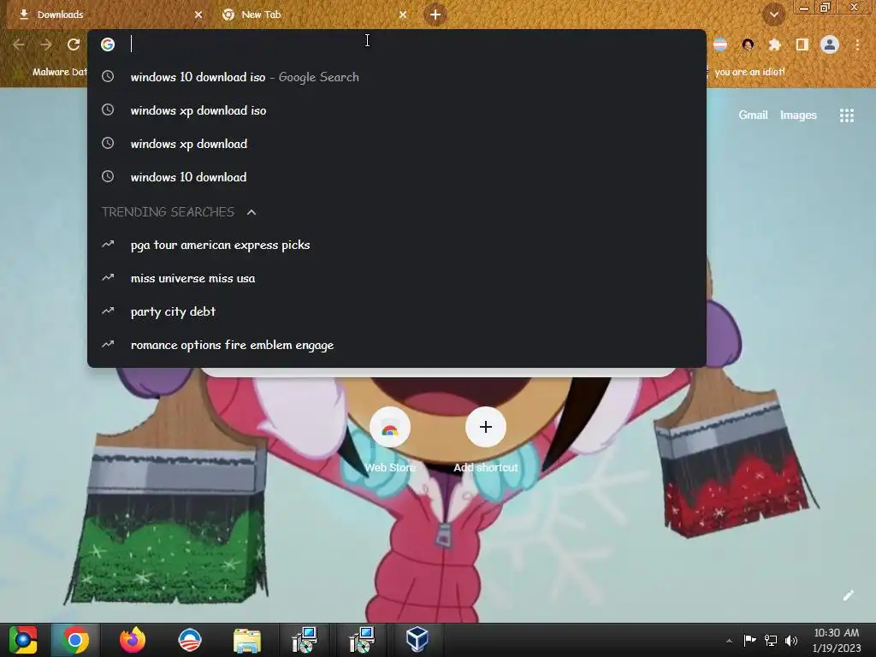Select suggestion 'windows xp download iso'

coord(397,110)
